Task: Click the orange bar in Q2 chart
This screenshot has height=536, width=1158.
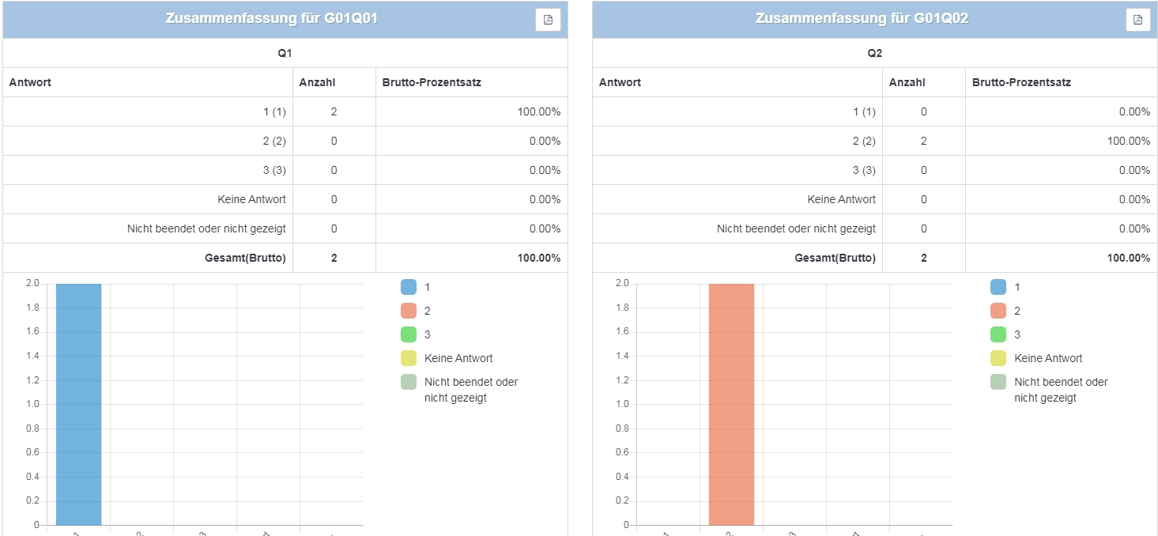Action: click(731, 403)
